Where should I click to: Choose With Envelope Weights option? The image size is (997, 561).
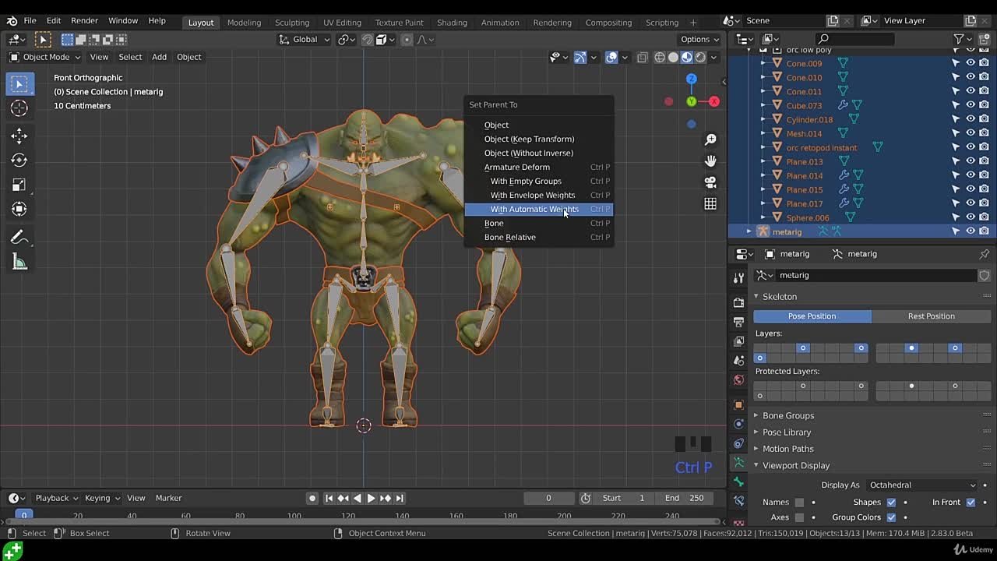point(539,195)
